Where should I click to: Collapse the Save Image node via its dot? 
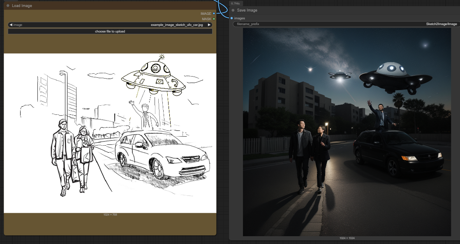coord(233,10)
